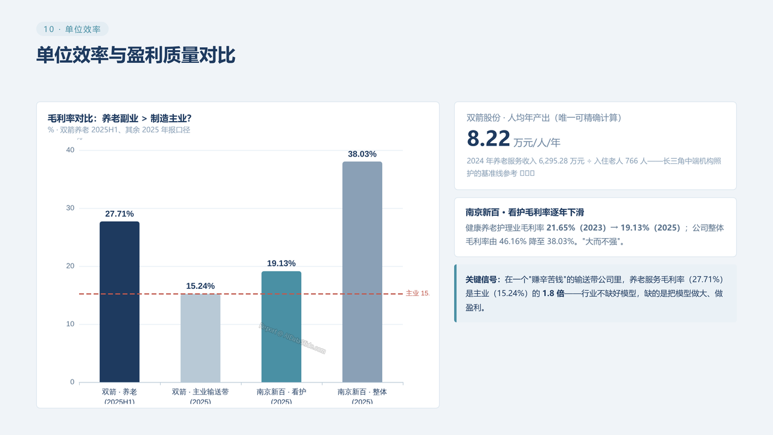Screen dimensions: 773x435
Task: Click the 27.71% bar value label
Action: pyautogui.click(x=120, y=214)
